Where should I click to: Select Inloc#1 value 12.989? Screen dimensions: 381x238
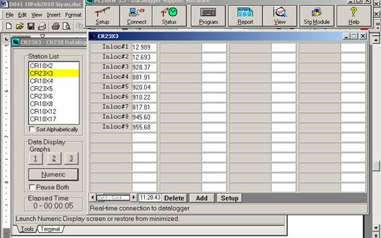point(144,47)
